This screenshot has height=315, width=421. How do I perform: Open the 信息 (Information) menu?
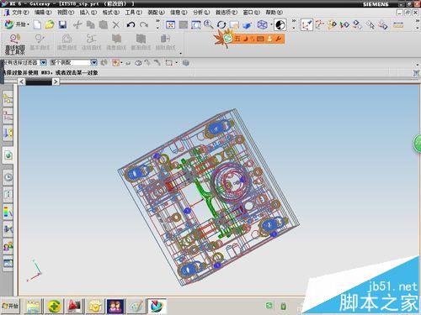click(179, 13)
